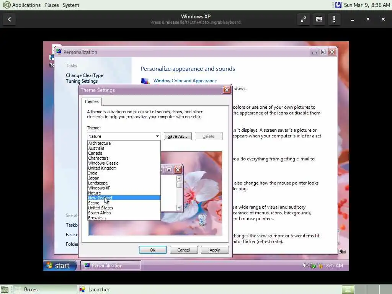This screenshot has width=392, height=294.
Task: Choose highlighted New Zealand theme
Action: click(x=124, y=198)
